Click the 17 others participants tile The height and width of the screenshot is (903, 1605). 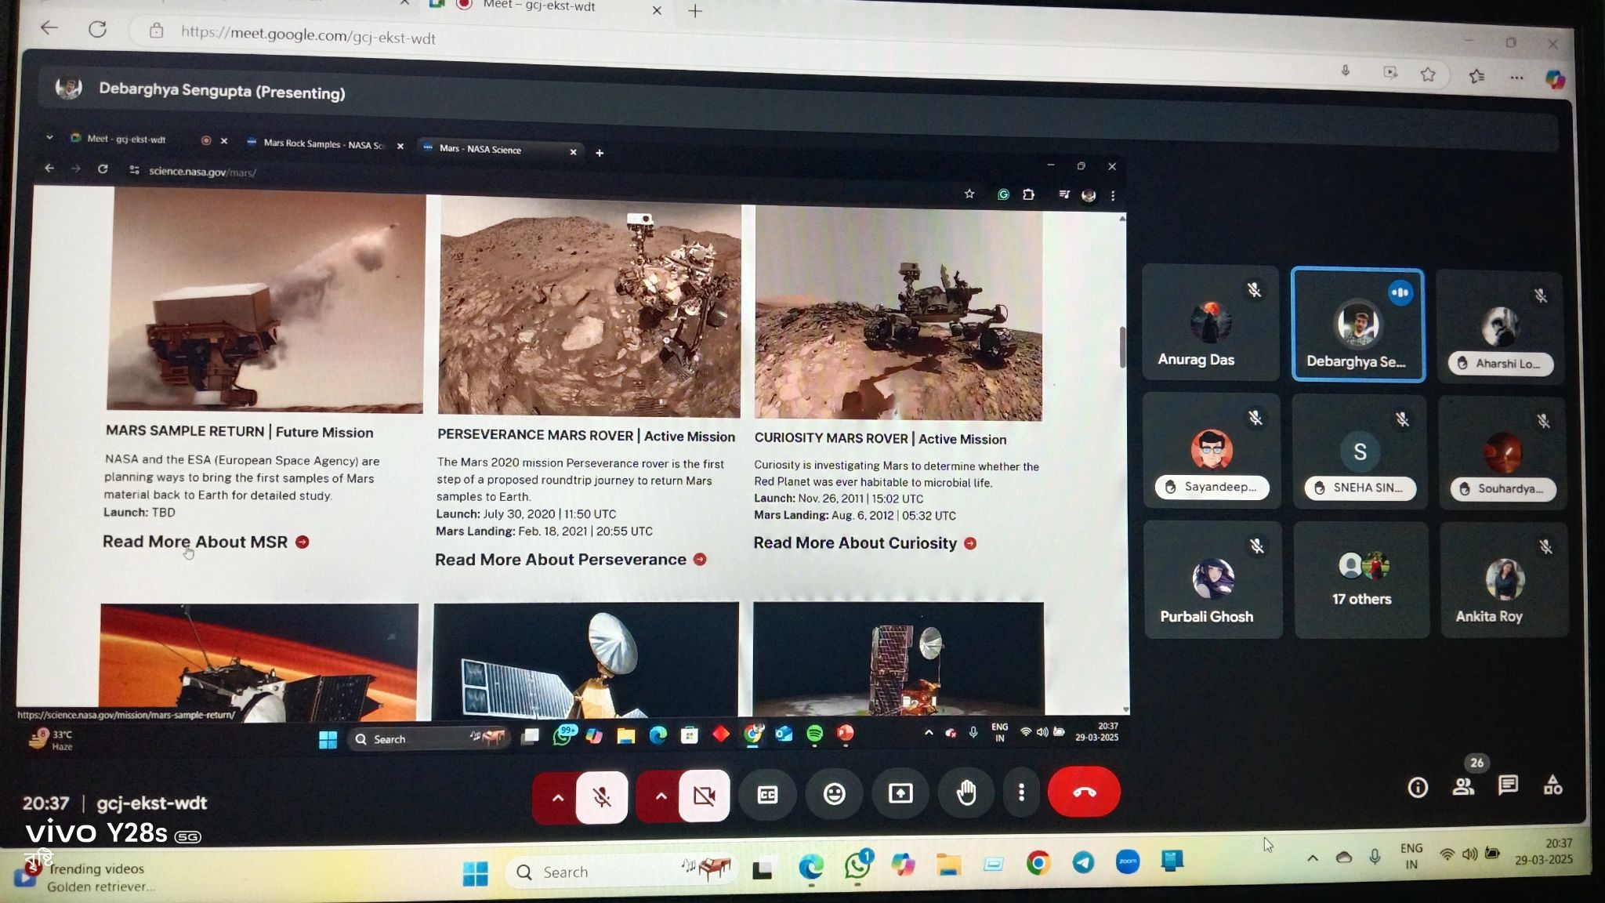pos(1361,580)
